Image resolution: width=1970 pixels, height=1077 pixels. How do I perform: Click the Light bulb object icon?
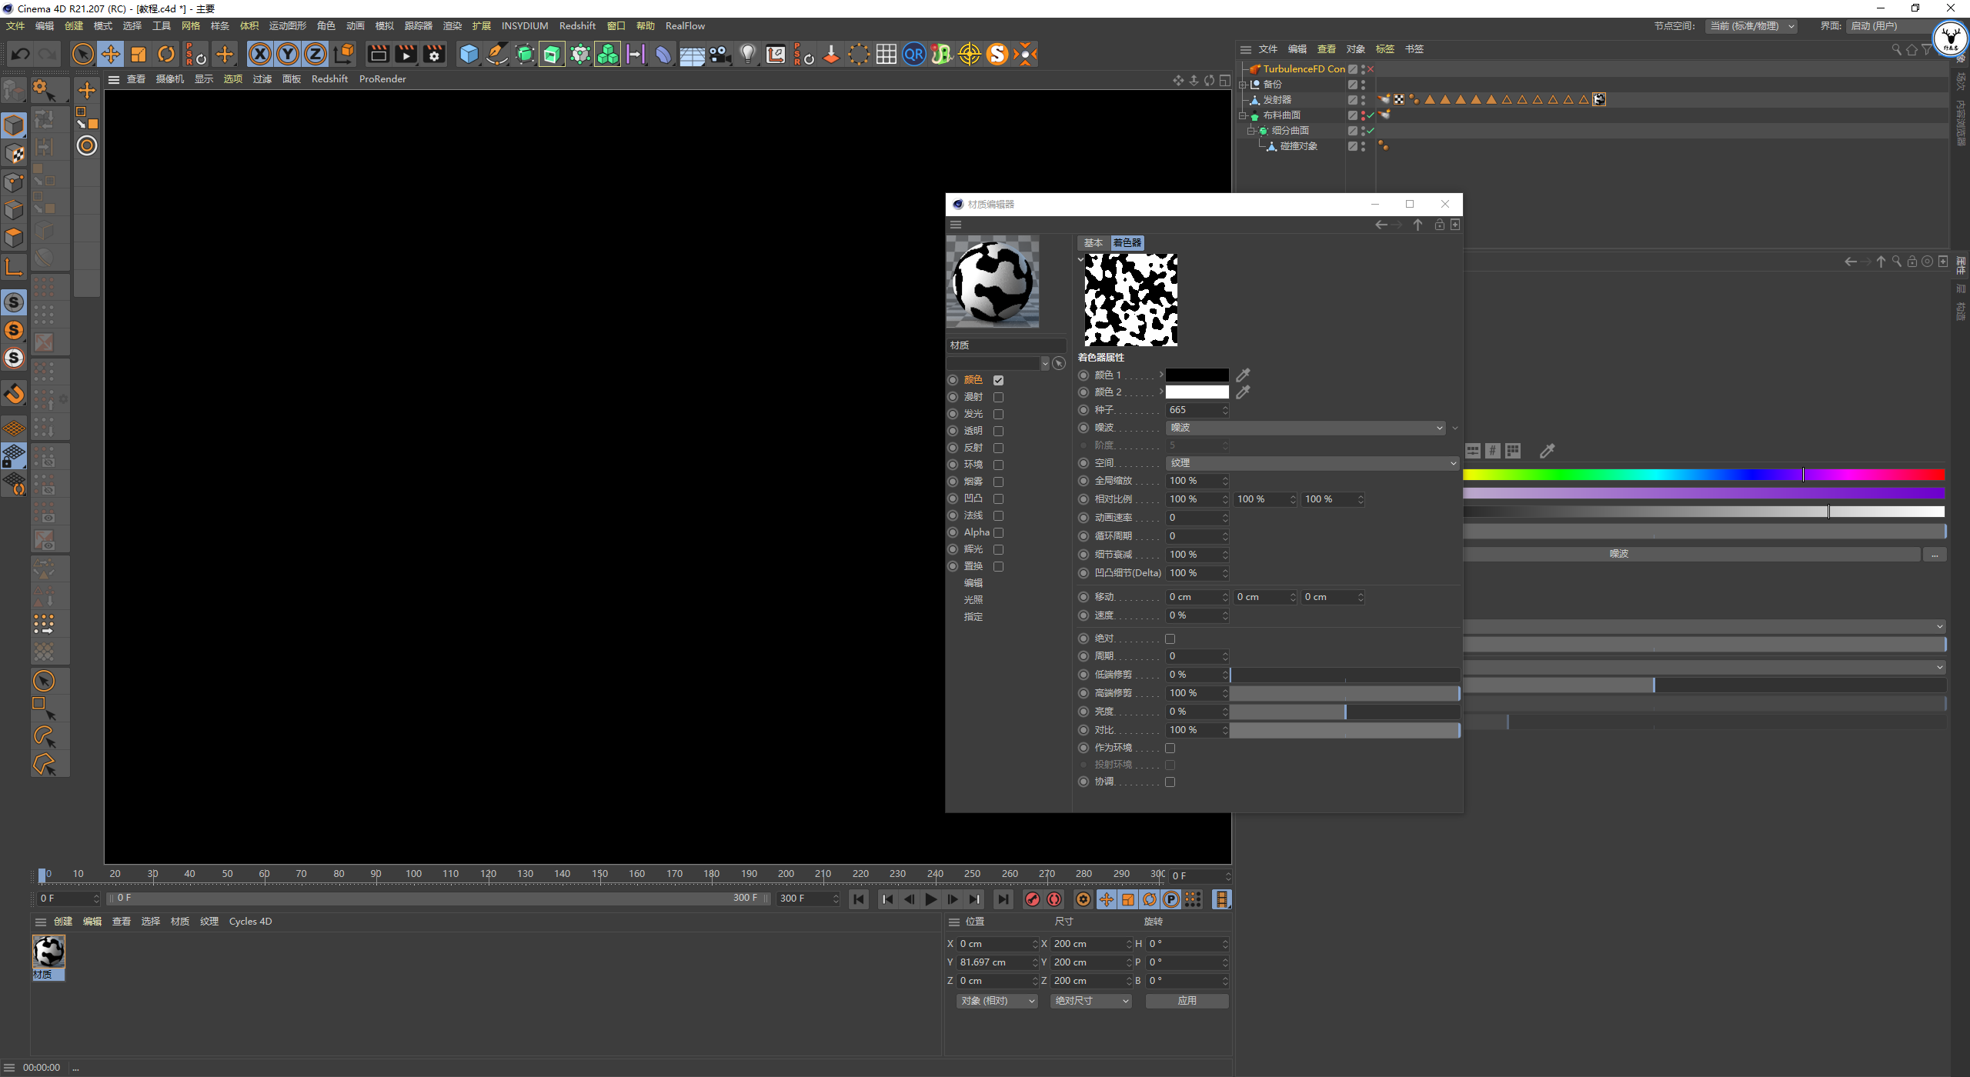747,54
